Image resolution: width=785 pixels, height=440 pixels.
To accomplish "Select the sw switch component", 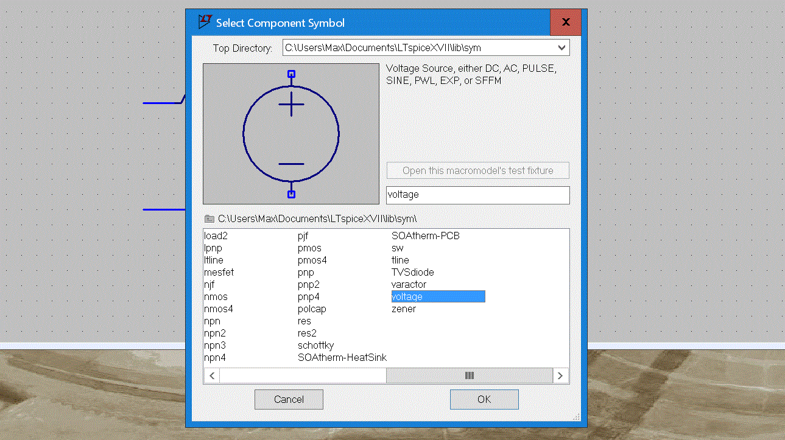I will (397, 248).
